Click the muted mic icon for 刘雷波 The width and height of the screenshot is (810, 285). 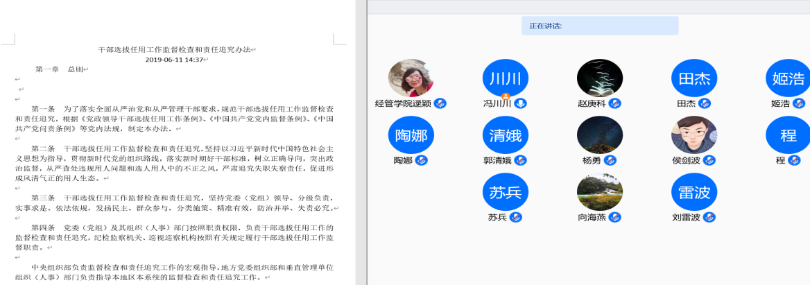click(x=709, y=217)
